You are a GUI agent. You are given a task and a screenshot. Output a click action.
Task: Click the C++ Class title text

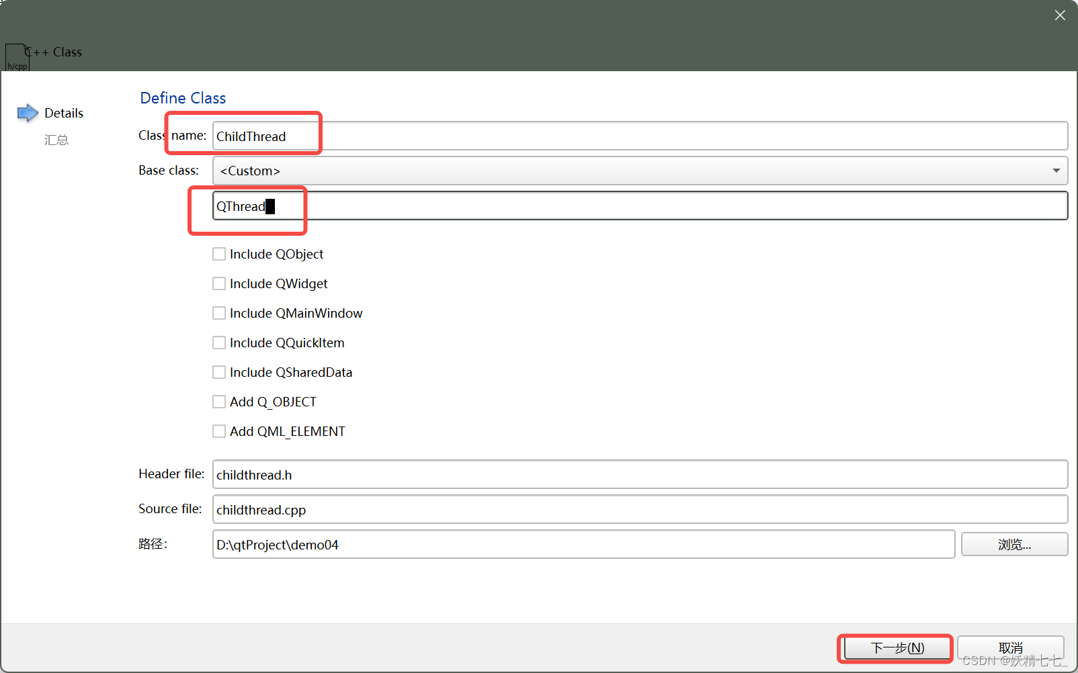pos(54,52)
